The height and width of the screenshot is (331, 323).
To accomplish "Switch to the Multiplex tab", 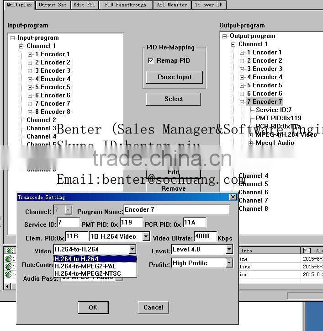I will [19, 5].
